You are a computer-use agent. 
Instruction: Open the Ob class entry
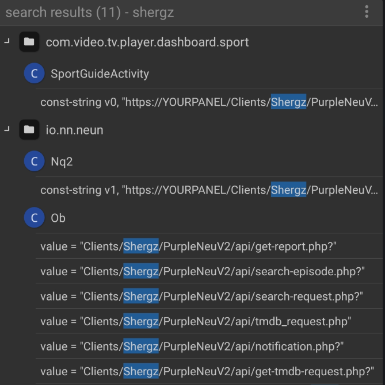point(58,218)
